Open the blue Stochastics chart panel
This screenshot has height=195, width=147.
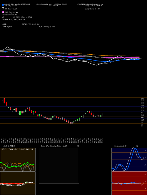tap(129, 160)
